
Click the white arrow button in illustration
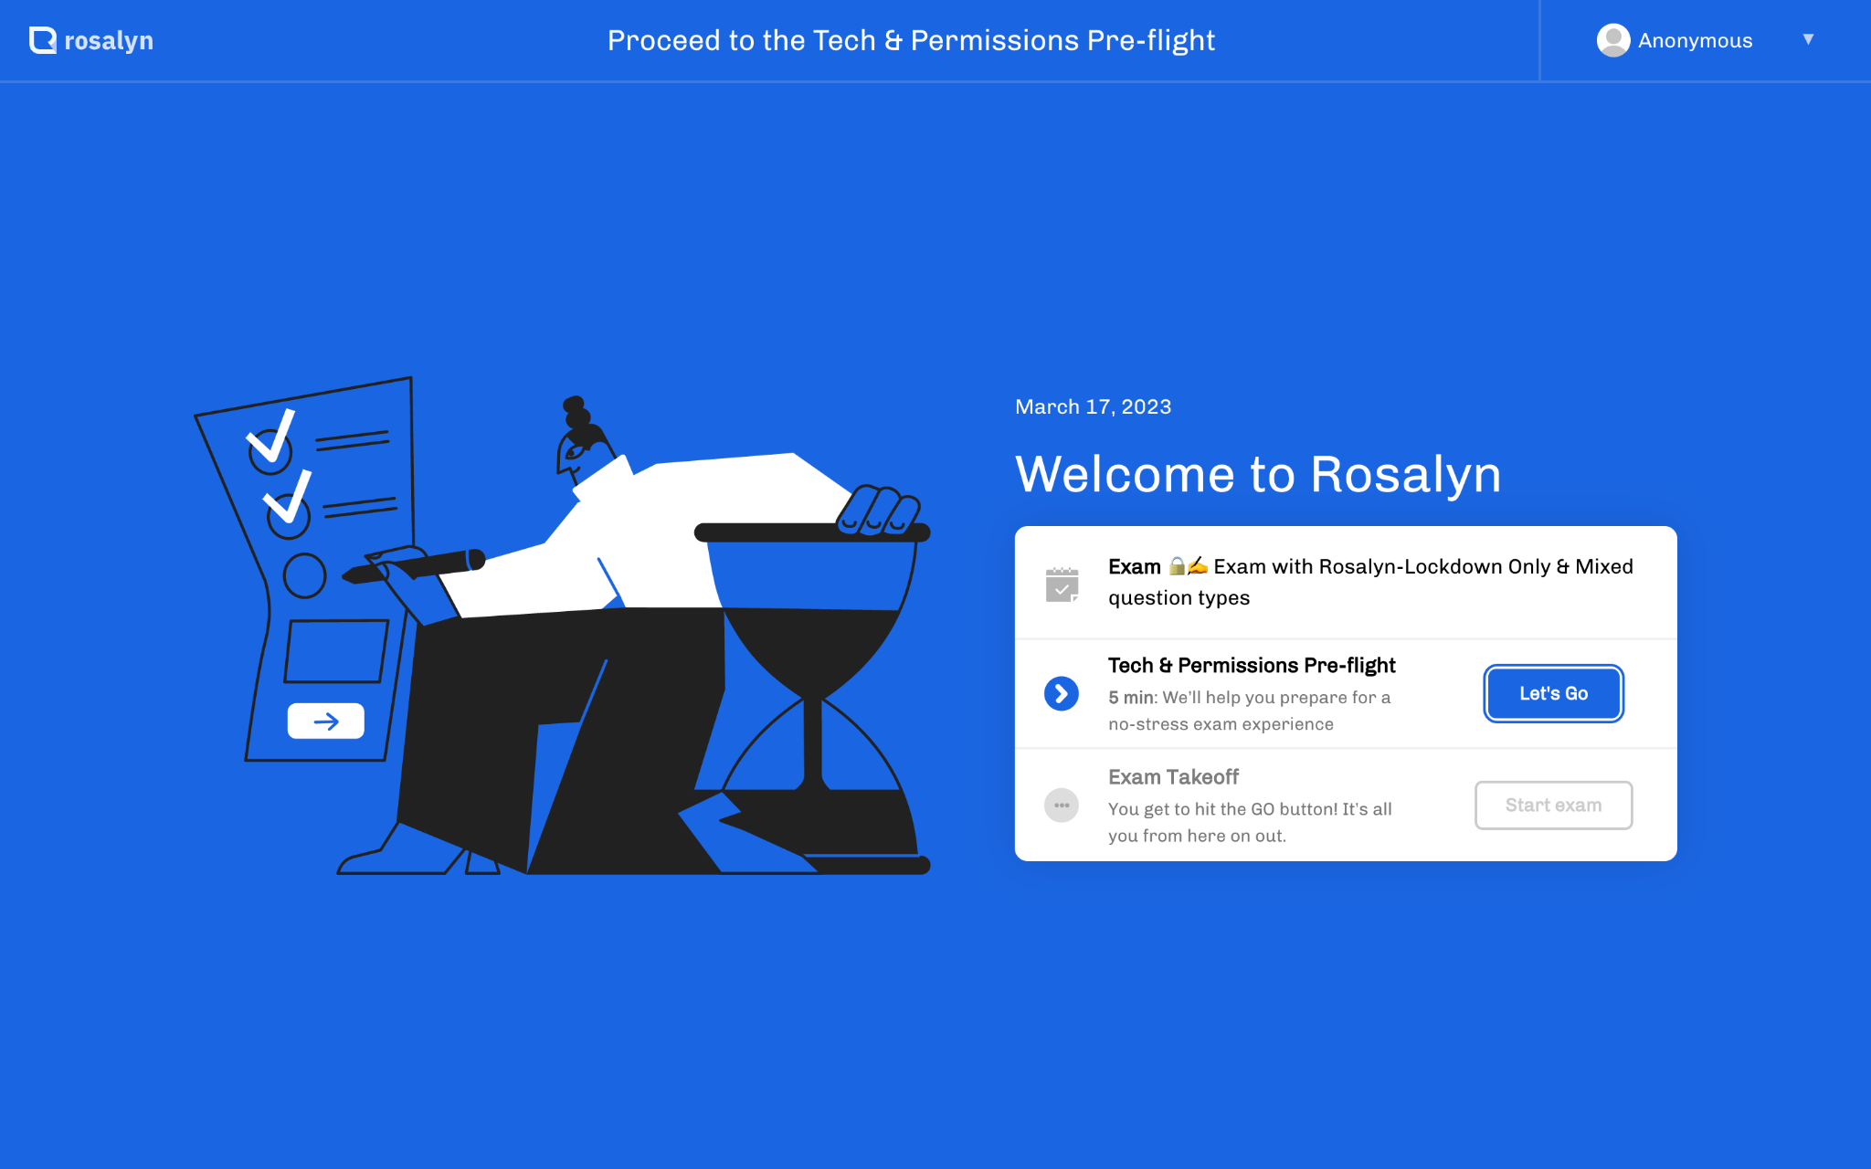click(x=326, y=721)
